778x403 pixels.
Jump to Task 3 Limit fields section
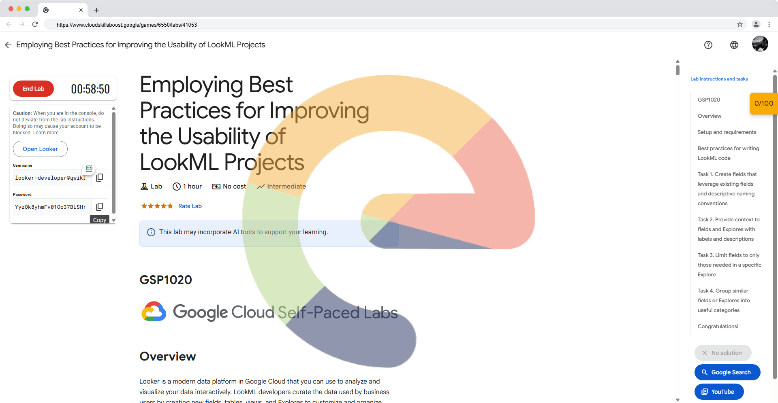(x=729, y=265)
